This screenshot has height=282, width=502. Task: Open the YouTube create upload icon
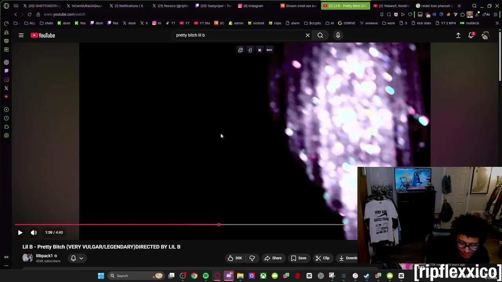pos(458,35)
